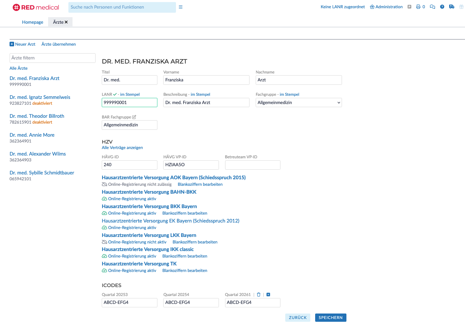Click the ambulance truck icon
Image resolution: width=465 pixels, height=330 pixels.
(452, 7)
